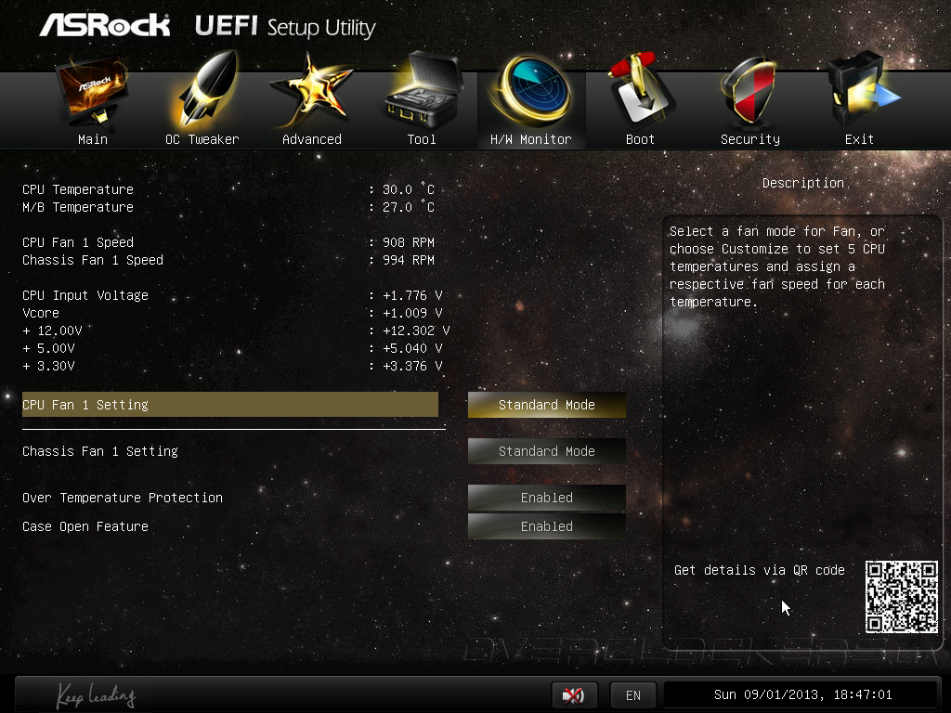Click the Main monitor icon
This screenshot has height=713, width=951.
[92, 91]
